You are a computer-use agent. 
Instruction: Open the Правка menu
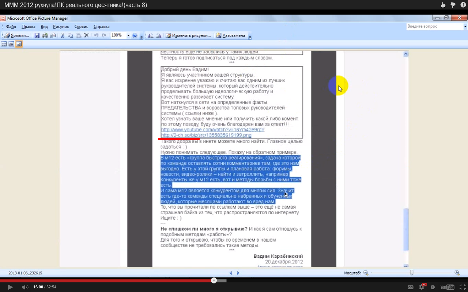coord(28,27)
